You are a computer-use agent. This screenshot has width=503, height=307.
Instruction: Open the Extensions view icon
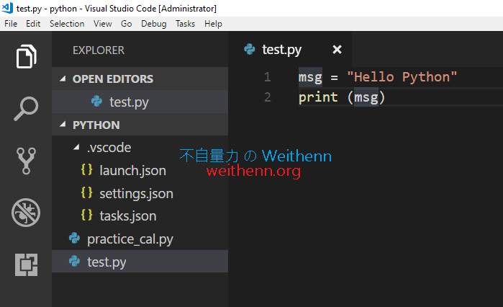[26, 264]
